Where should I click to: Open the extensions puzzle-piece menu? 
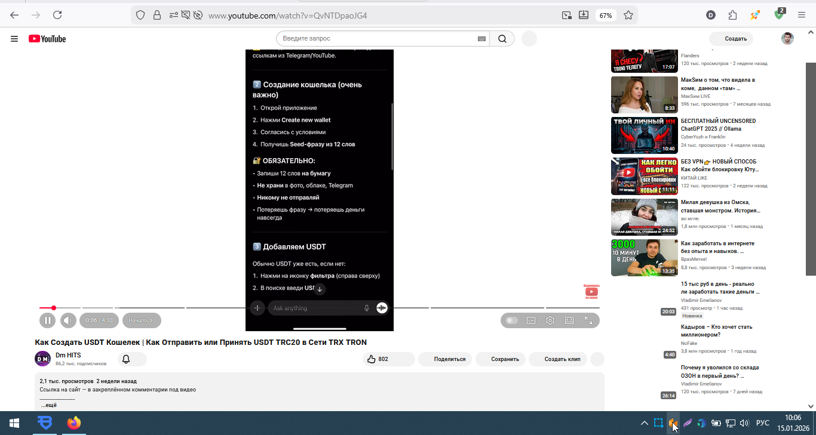(x=733, y=15)
